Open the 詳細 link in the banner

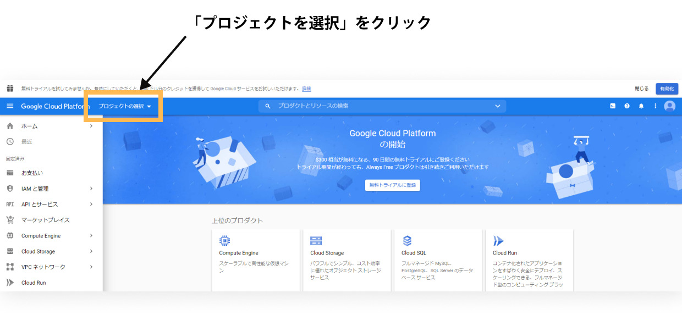306,89
